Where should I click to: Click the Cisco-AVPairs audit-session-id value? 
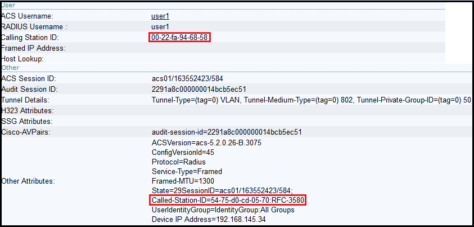227,132
